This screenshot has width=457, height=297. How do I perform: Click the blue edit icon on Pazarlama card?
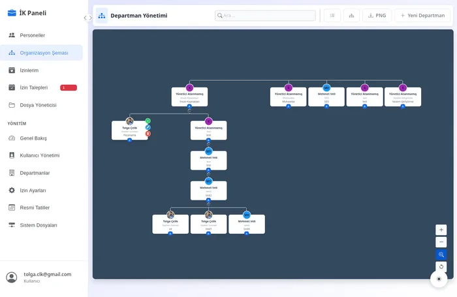click(148, 127)
